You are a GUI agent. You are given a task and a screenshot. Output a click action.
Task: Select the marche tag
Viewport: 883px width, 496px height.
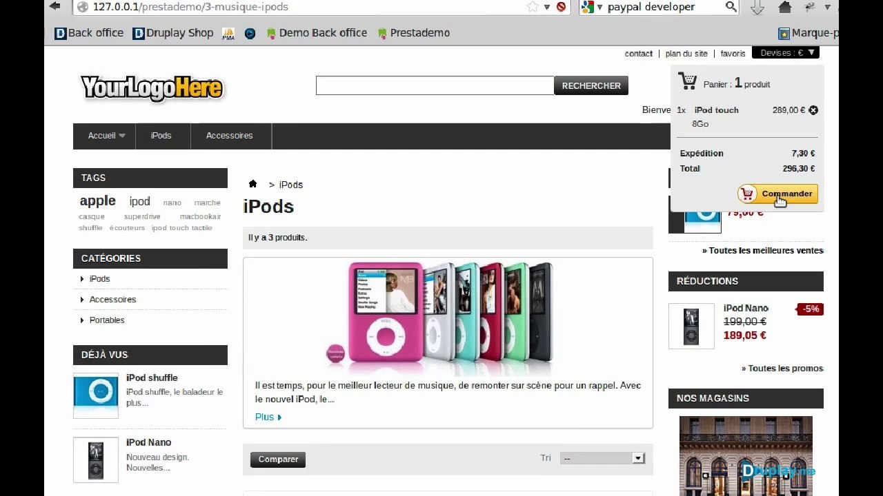pos(208,203)
